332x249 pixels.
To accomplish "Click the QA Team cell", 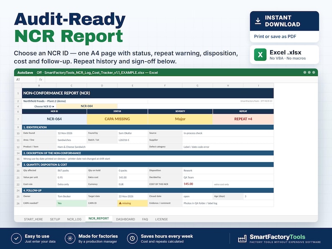I will click(x=228, y=177).
